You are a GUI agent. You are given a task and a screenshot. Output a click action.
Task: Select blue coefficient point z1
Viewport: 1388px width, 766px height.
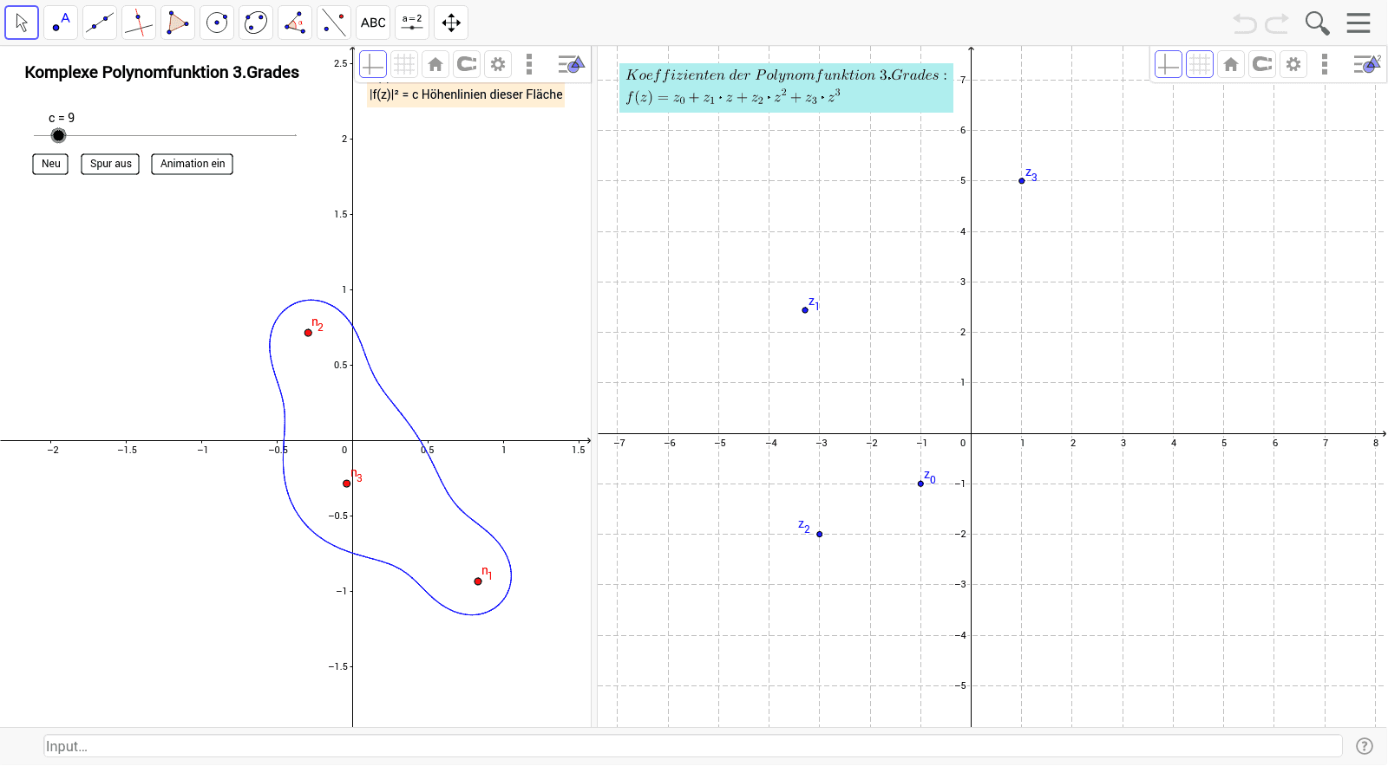point(805,310)
